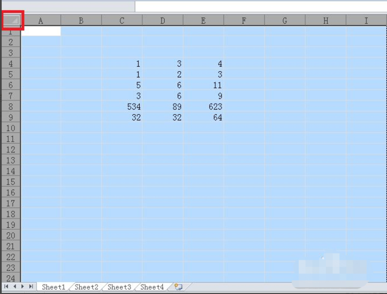Select row 4 header

(11, 64)
